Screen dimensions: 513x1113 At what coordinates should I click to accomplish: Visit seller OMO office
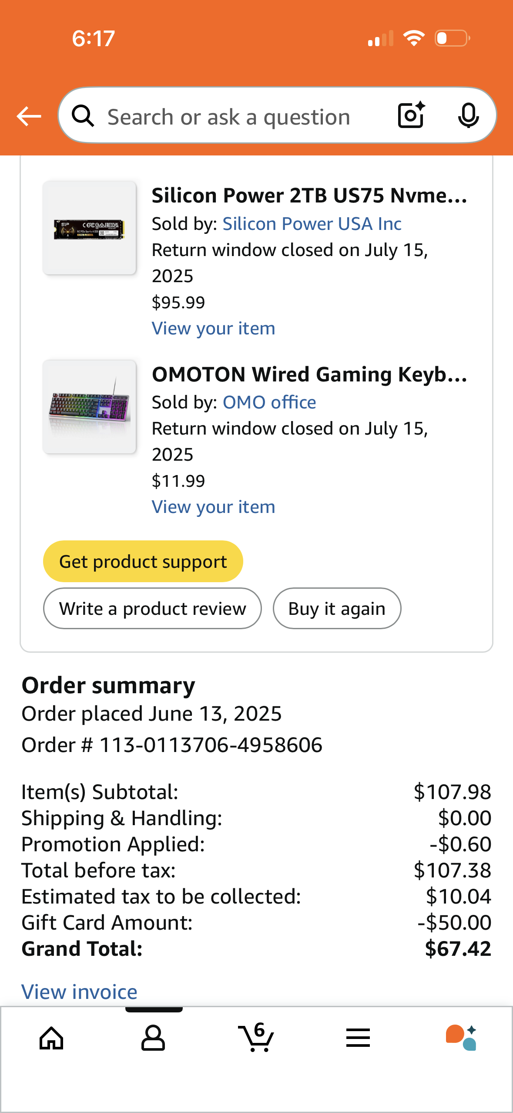[269, 402]
